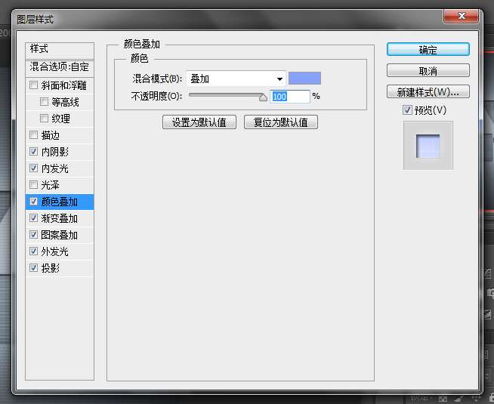The width and height of the screenshot is (494, 404).
Task: Uncheck the 渐变叠加 checkbox
Action: 33,218
